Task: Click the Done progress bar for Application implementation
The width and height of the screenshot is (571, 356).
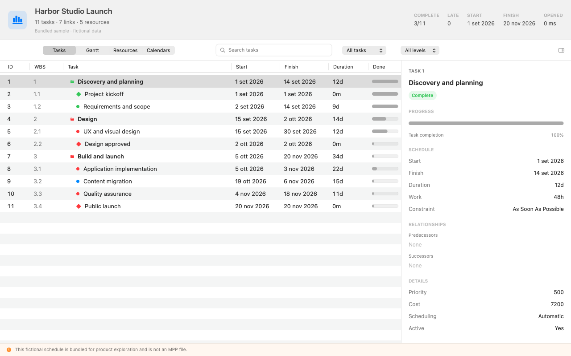Action: tap(385, 169)
